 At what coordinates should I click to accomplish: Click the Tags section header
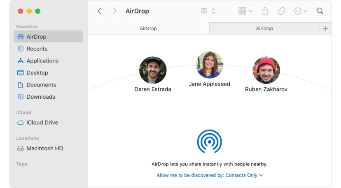point(22,164)
